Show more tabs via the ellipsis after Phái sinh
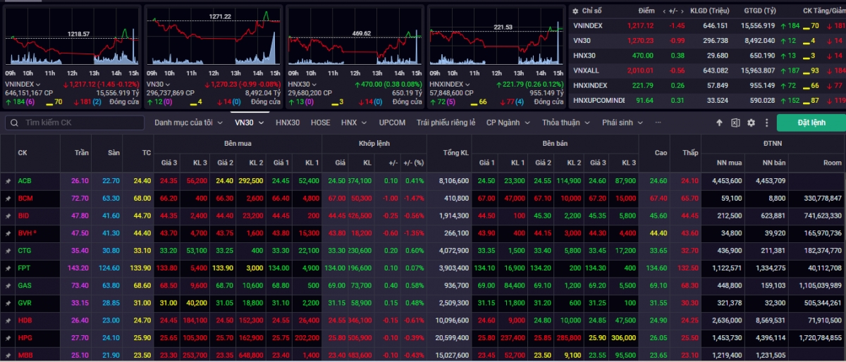The height and width of the screenshot is (362, 846). coord(658,123)
